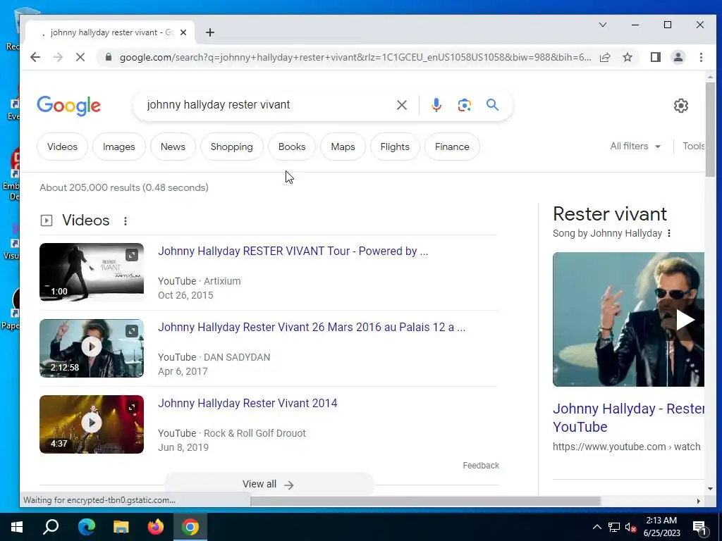Open the share this page icon
The height and width of the screenshot is (541, 722).
[605, 57]
